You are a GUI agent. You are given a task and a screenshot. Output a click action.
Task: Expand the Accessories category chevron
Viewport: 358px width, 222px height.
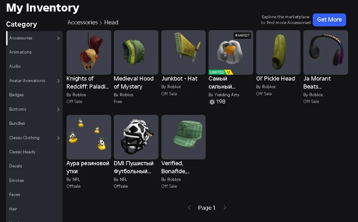pyautogui.click(x=58, y=38)
